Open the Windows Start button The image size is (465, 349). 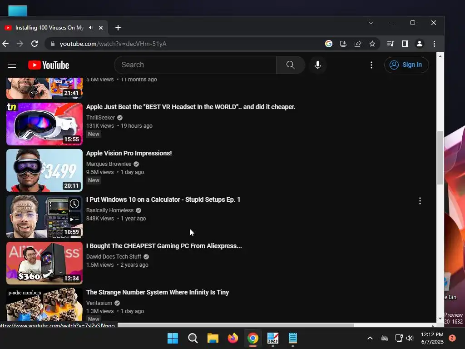click(173, 338)
